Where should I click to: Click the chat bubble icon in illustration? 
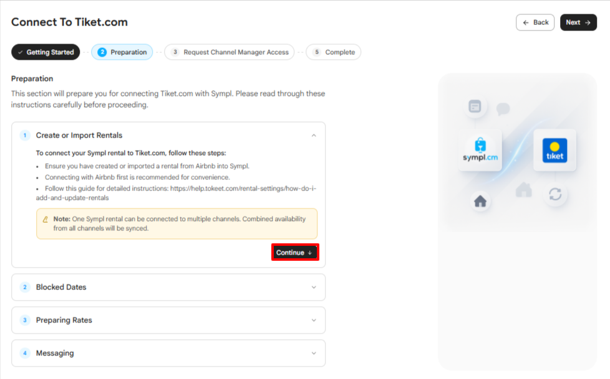click(x=503, y=109)
